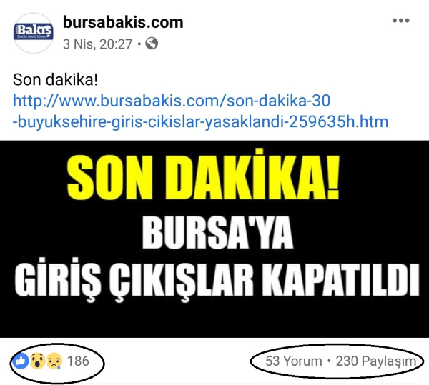Click the "Son dakika!" post caption text
429x385 pixels.
pos(55,80)
